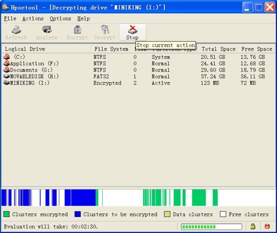
Task: Click the Hpsetool title bar app icon
Action: (6, 7)
